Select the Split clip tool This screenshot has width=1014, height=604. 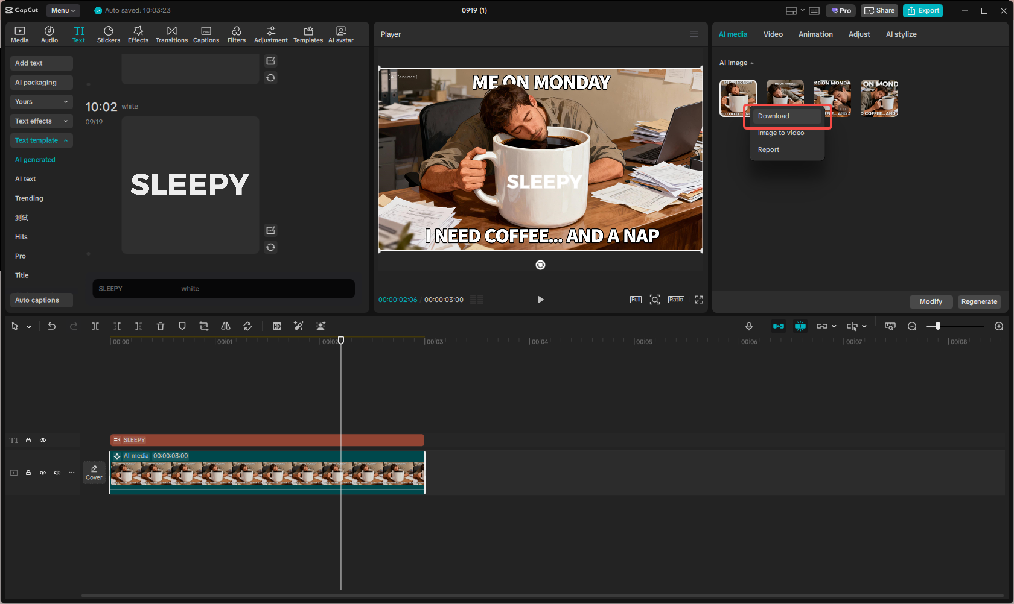[95, 326]
